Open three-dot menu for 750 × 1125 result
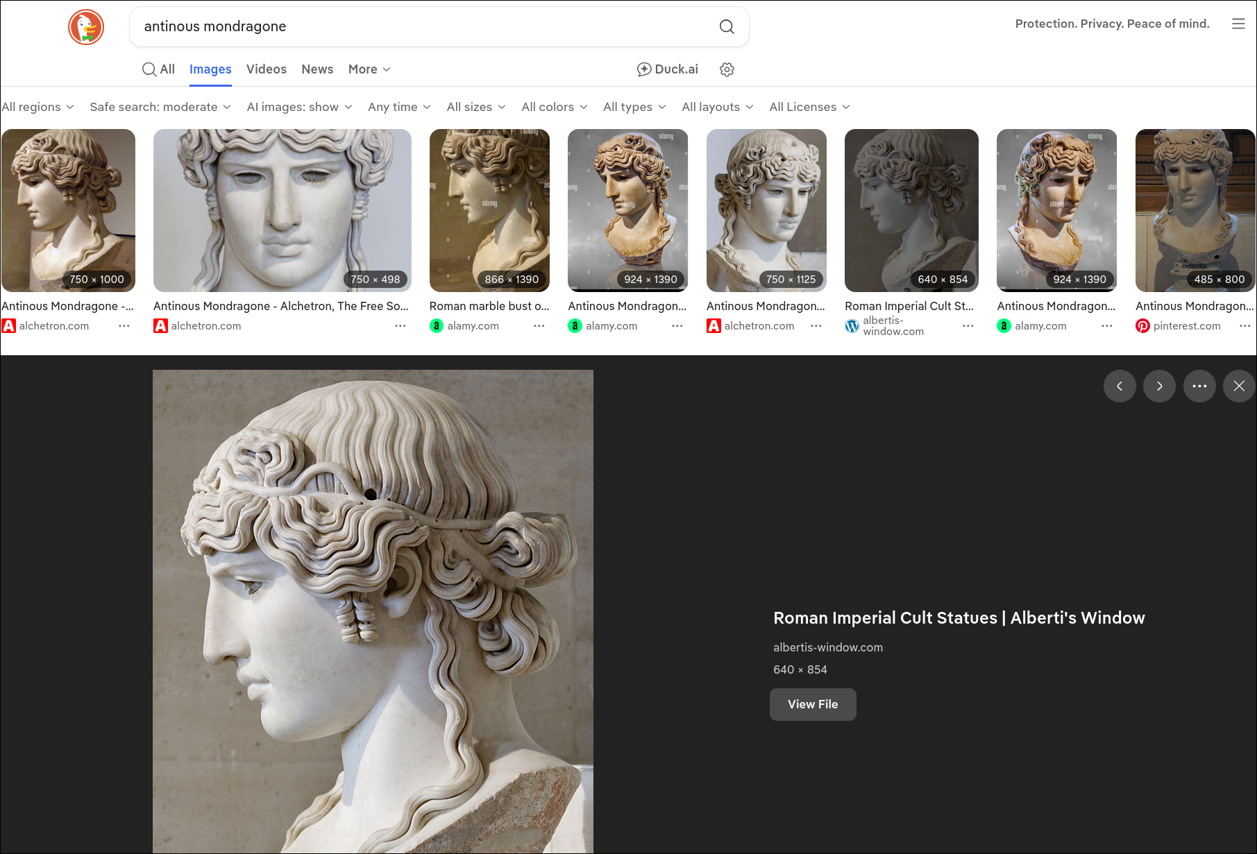The image size is (1257, 854). point(816,326)
